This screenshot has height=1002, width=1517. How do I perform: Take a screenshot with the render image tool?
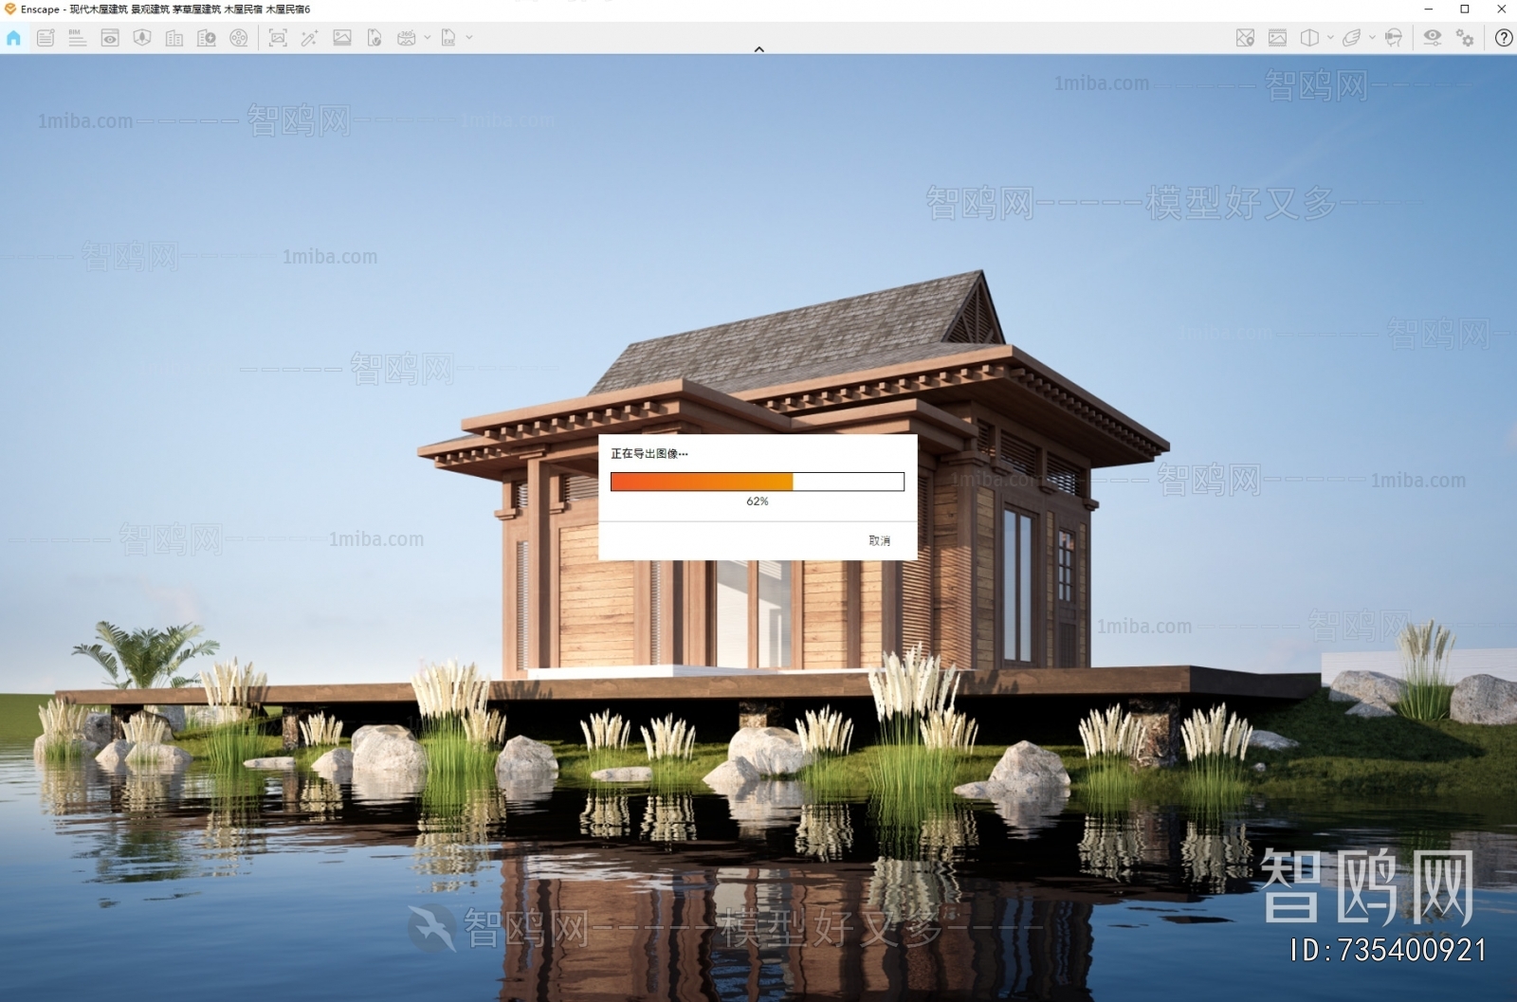[x=279, y=38]
